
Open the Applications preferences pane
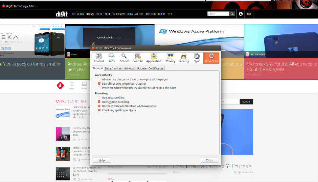click(x=154, y=58)
